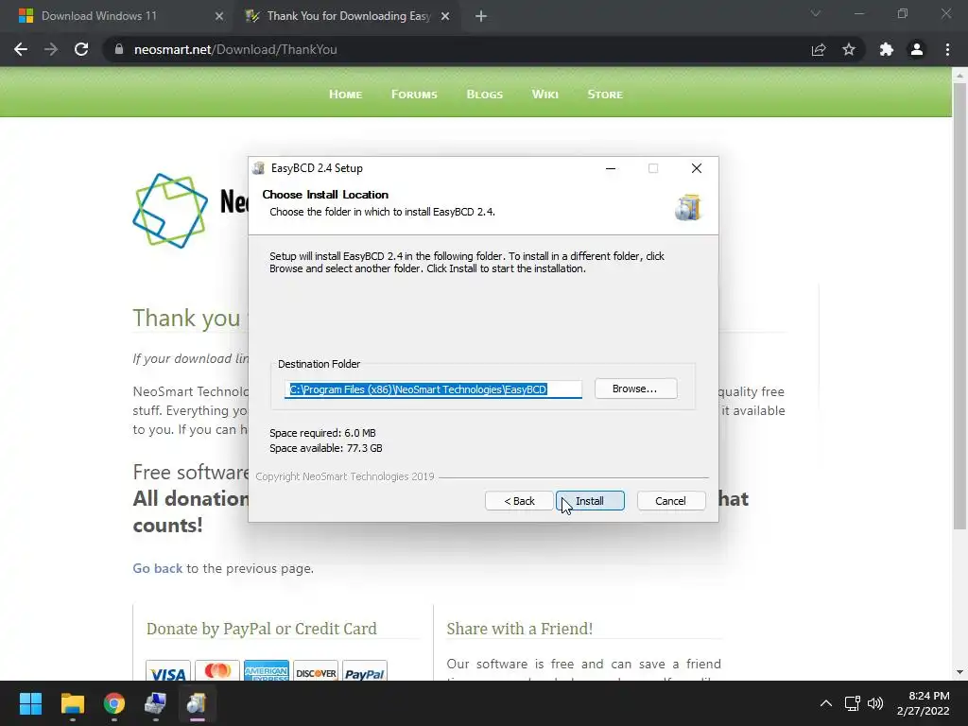Open network settings from the tray

(x=853, y=703)
